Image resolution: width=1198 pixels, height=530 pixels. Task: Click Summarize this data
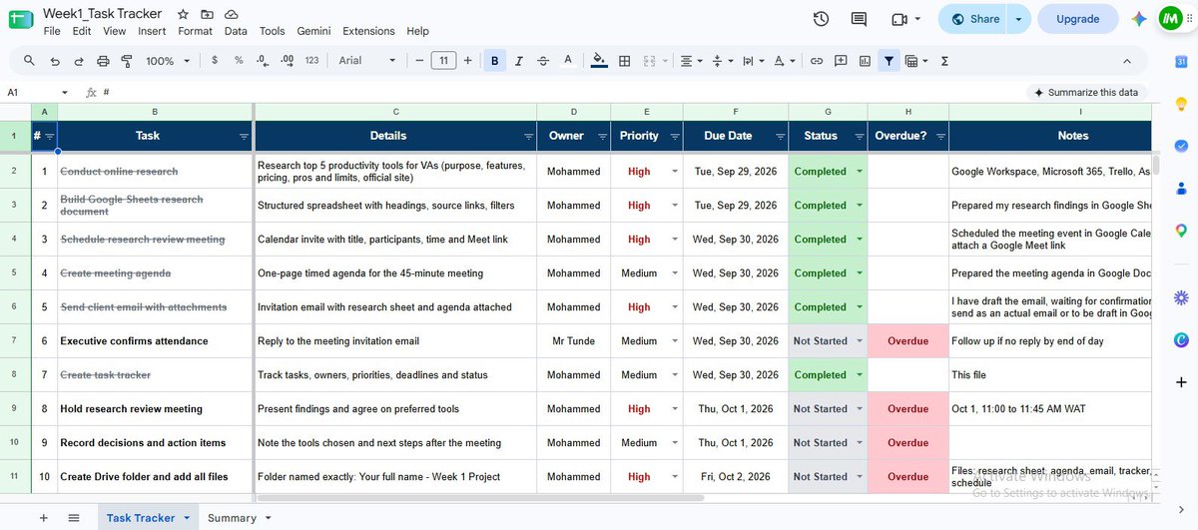coord(1084,92)
